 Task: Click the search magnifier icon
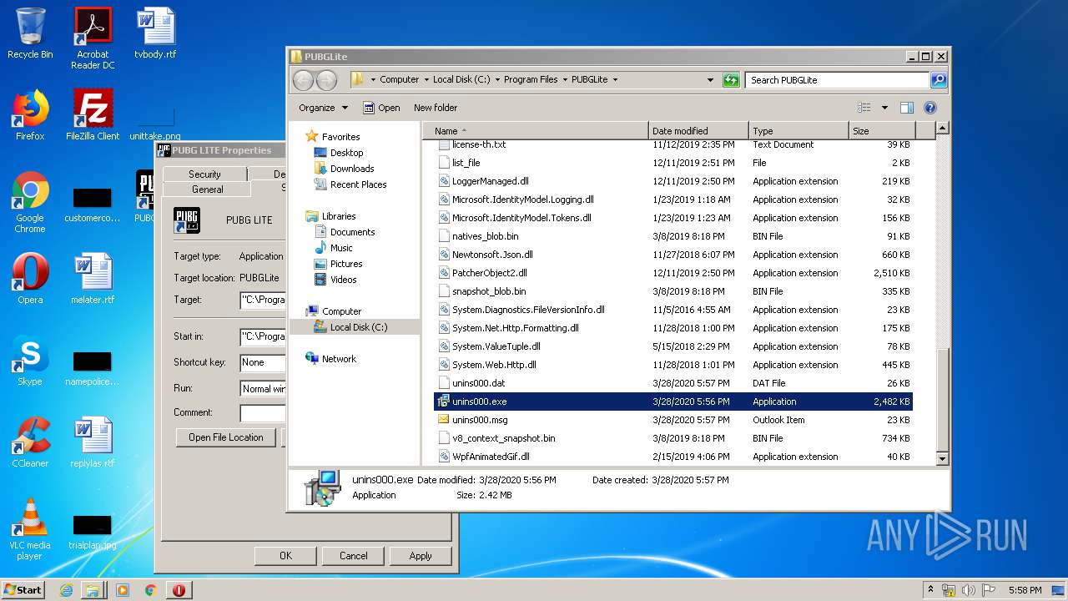click(x=939, y=80)
